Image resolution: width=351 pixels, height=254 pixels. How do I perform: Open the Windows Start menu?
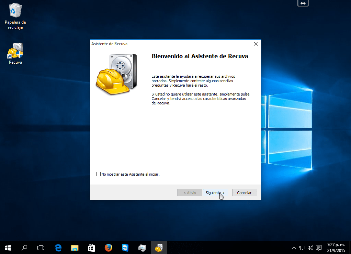click(x=8, y=248)
